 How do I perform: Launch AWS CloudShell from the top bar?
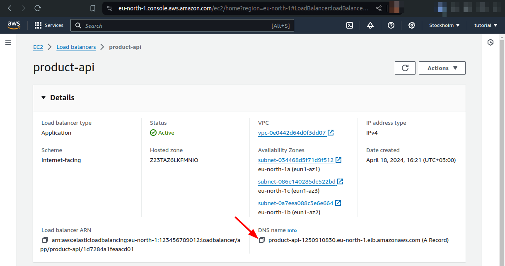pyautogui.click(x=350, y=25)
